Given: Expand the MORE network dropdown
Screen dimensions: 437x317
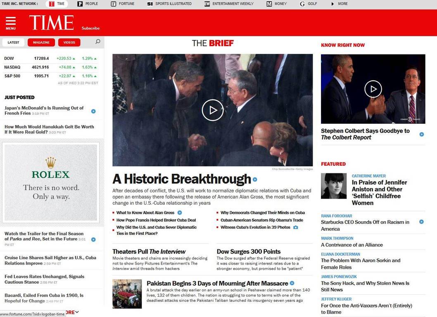Looking at the screenshot, I should point(339,4).
